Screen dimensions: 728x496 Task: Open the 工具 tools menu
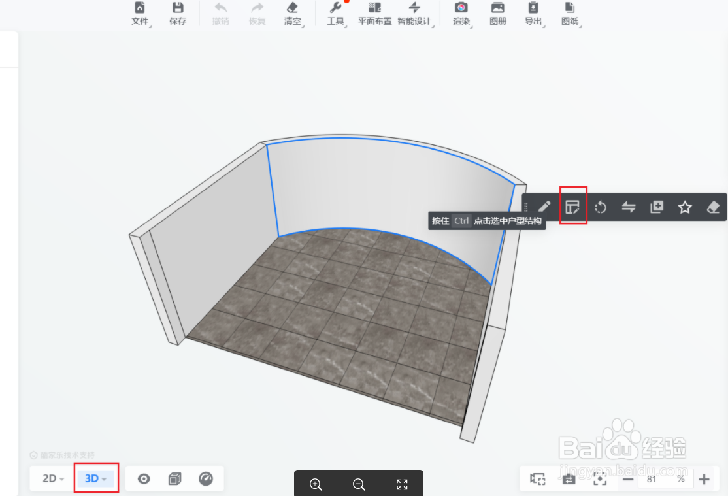tap(336, 14)
